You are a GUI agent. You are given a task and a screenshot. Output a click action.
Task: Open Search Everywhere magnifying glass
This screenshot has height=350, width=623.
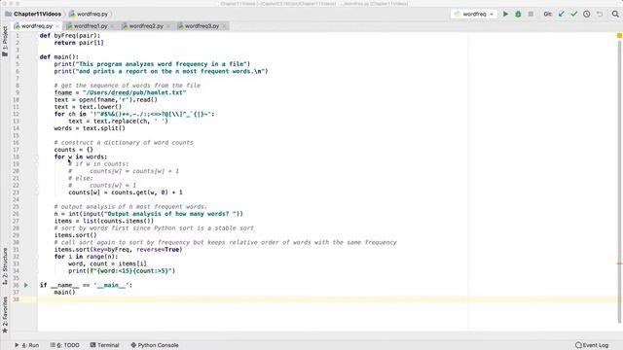coord(615,14)
